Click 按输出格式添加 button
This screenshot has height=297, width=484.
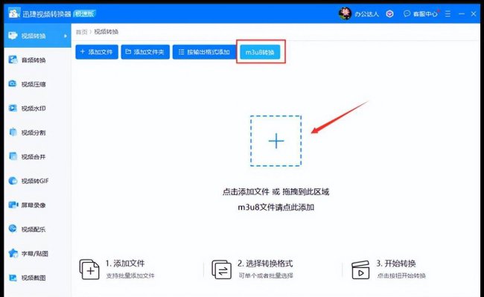[204, 52]
